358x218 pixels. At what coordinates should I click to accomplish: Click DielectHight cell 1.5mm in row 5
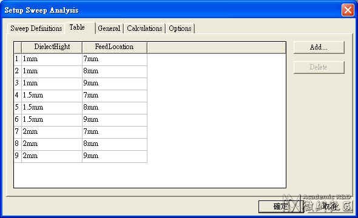[x=52, y=108]
